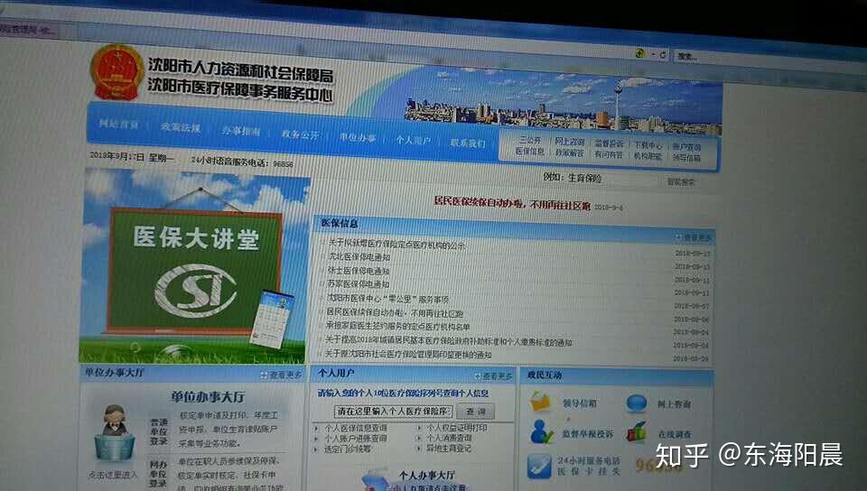Open the 办事指南 menu item
This screenshot has height=491, width=867.
[241, 131]
